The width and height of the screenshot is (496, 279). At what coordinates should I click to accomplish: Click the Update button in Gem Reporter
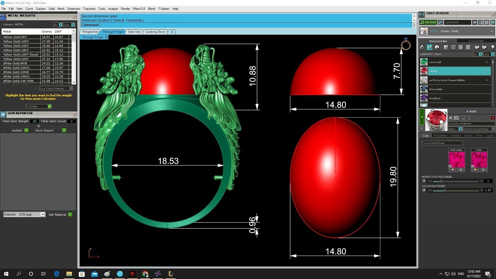[20, 130]
